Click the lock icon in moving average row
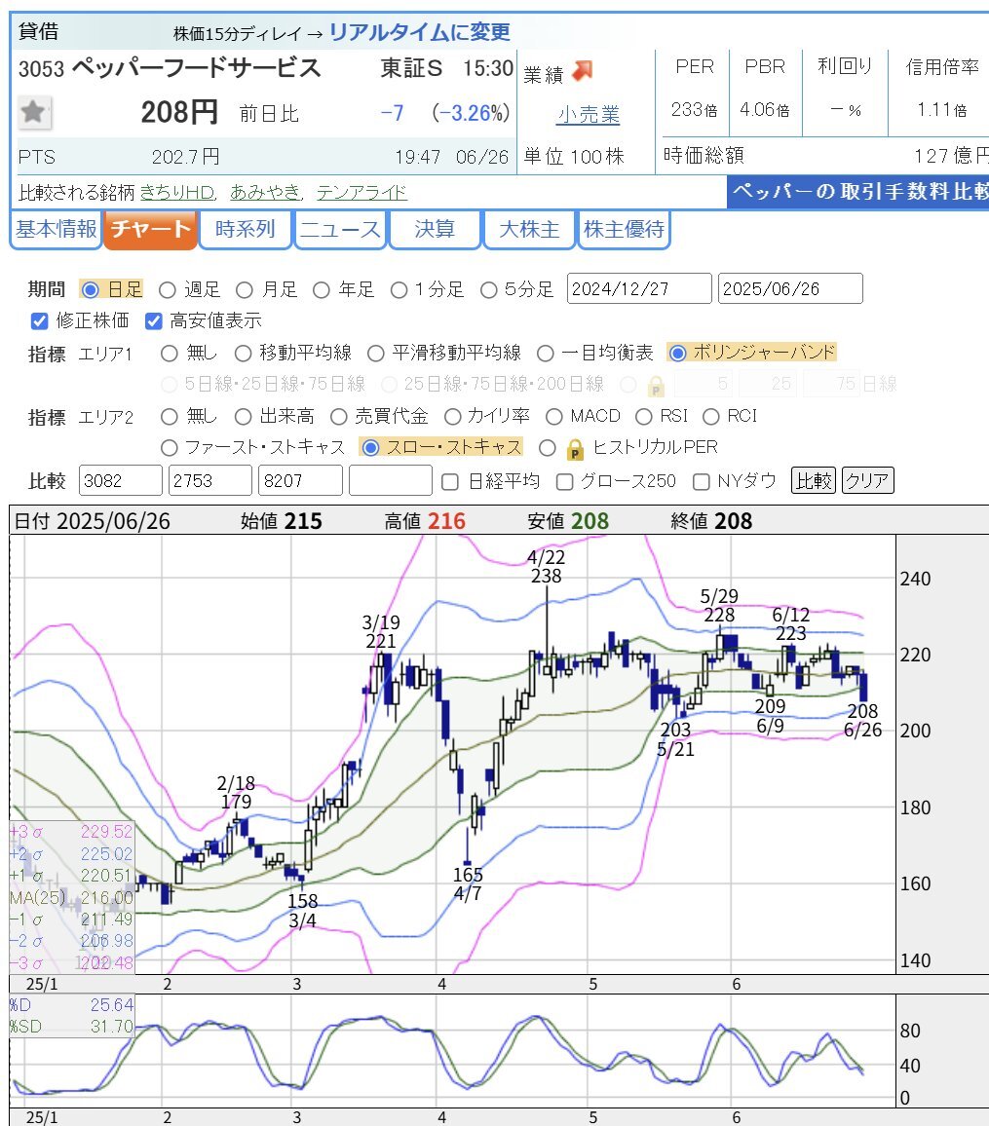 pos(655,387)
